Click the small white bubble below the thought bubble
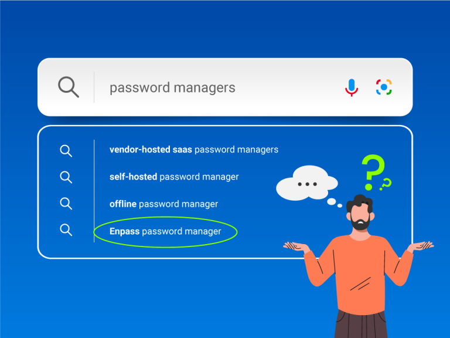The width and height of the screenshot is (450, 338). [x=332, y=202]
